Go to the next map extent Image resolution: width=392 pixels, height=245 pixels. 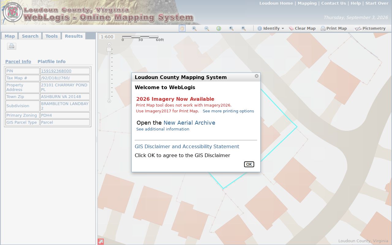pyautogui.click(x=243, y=28)
